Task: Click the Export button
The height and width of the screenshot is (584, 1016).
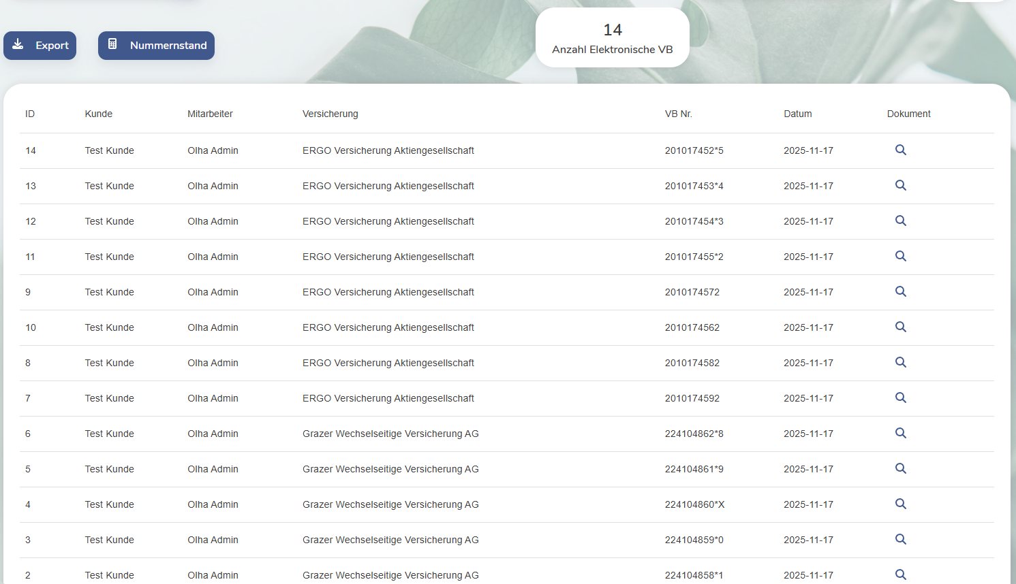Action: [40, 46]
